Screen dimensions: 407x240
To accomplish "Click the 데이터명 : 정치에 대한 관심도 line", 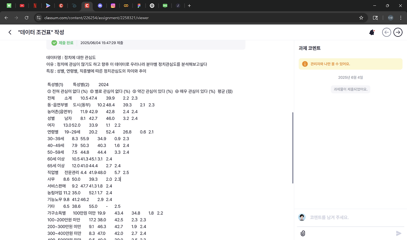I will click(x=71, y=57).
